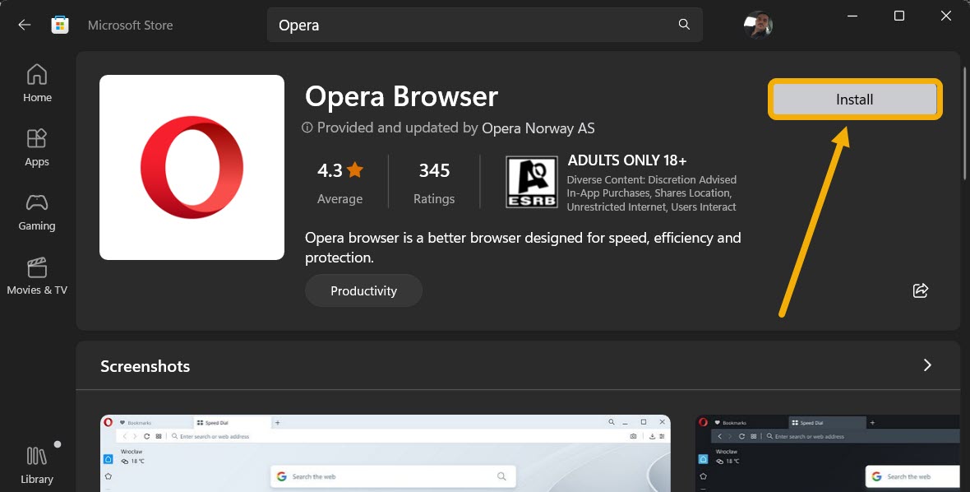Image resolution: width=970 pixels, height=492 pixels.
Task: Open the share icon for Opera Browser
Action: (920, 290)
